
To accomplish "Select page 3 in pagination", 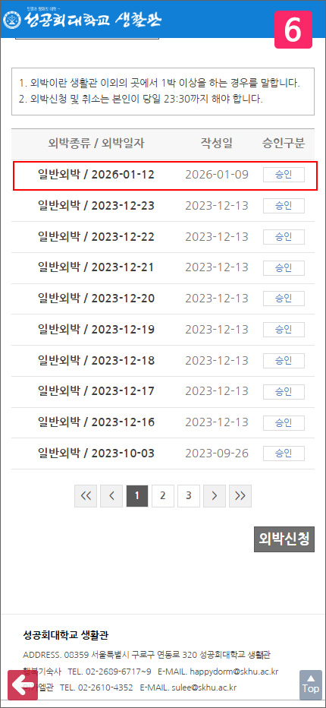I will 189,496.
